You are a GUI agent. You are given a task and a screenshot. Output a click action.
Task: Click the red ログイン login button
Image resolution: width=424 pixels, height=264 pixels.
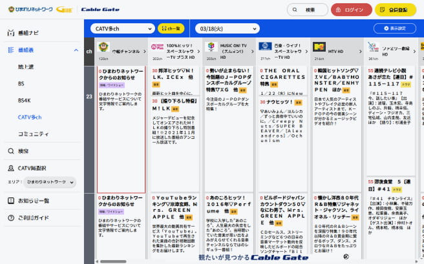351,10
